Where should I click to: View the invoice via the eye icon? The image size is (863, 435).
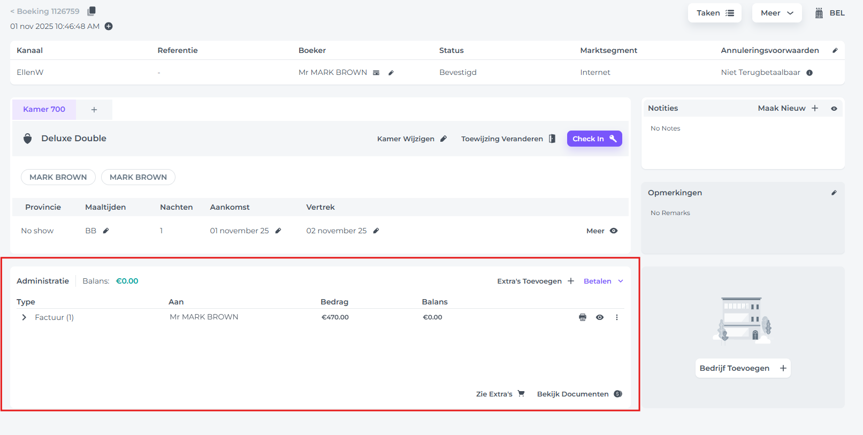(x=600, y=317)
